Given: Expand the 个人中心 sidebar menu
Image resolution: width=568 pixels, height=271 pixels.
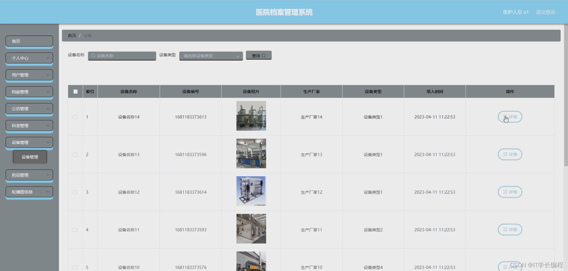Looking at the screenshot, I should [x=29, y=58].
